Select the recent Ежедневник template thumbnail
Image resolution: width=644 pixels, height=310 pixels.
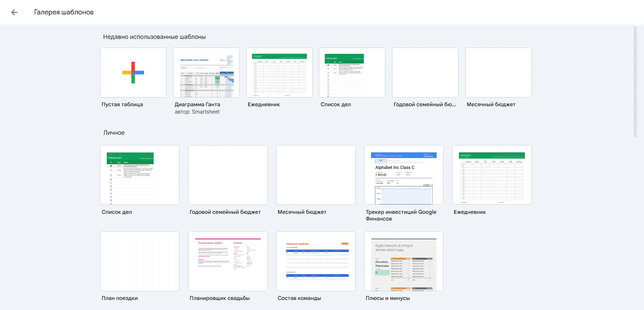[279, 72]
